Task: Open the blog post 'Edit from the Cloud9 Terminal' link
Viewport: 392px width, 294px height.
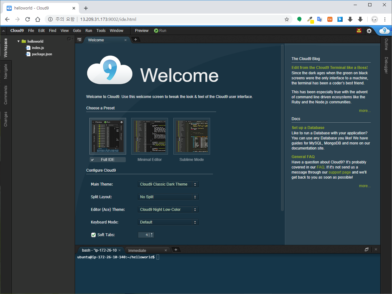Action: pos(330,68)
